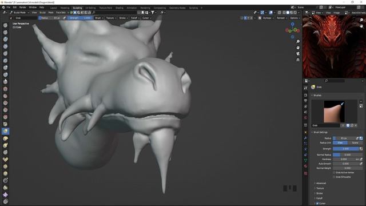Open the File menu
366x206 pixels.
click(x=8, y=7)
